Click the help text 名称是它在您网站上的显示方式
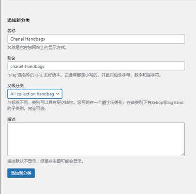The width and height of the screenshot is (196, 194). pos(37,48)
